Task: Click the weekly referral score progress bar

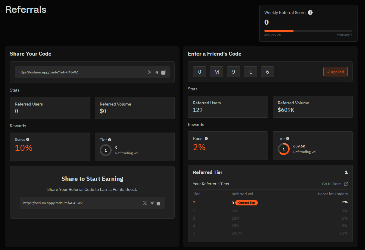Action: (x=308, y=31)
